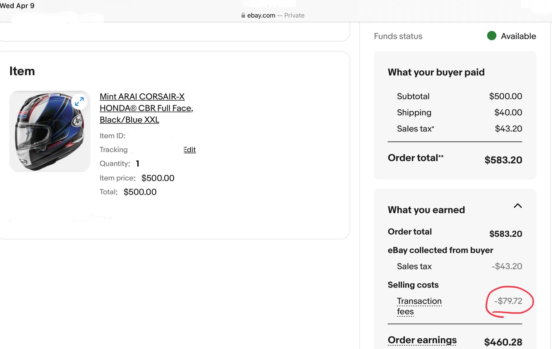Tap the multitasking three-dots at top
The image size is (552, 349).
[x=273, y=6]
